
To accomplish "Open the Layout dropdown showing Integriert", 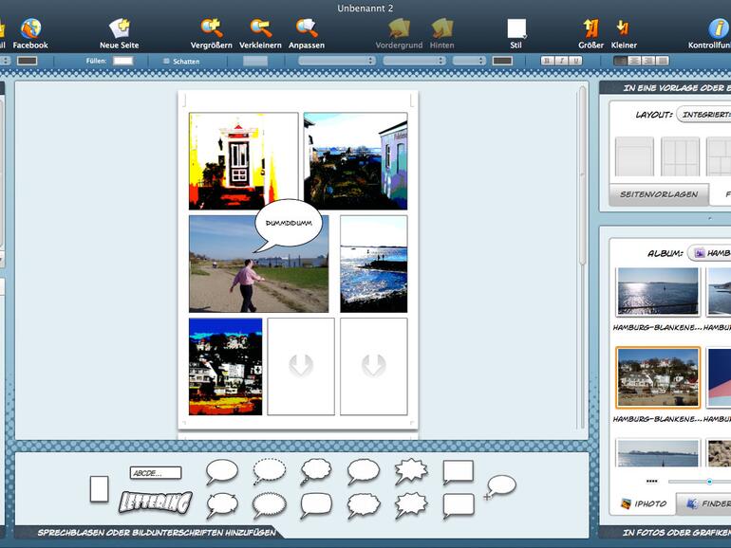I will click(x=703, y=115).
